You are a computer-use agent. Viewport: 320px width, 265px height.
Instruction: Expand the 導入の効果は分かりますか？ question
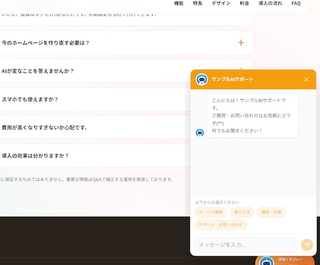click(x=95, y=156)
